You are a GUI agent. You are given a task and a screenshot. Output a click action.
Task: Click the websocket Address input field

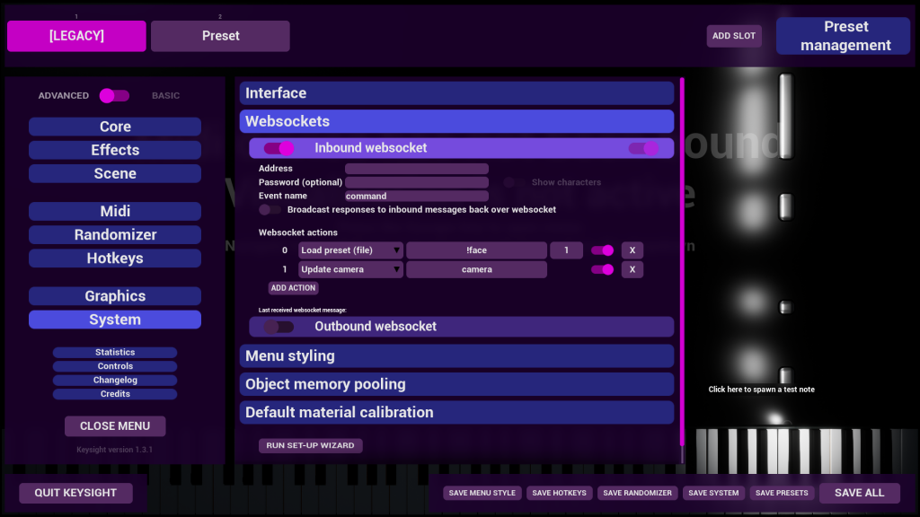pyautogui.click(x=417, y=169)
